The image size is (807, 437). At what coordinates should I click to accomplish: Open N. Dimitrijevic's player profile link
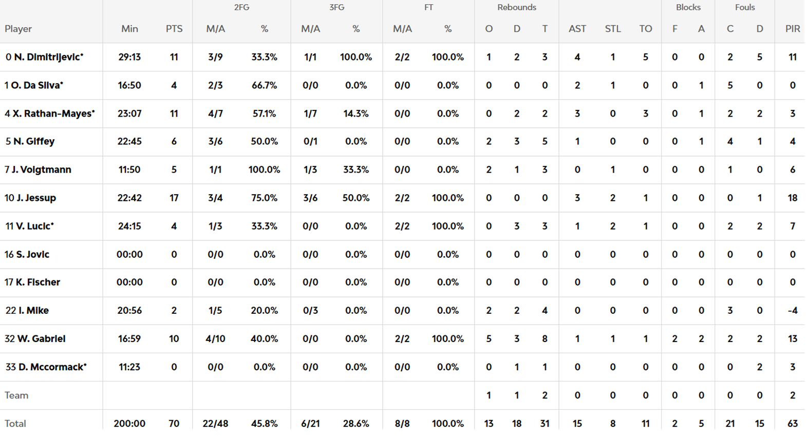[x=48, y=57]
